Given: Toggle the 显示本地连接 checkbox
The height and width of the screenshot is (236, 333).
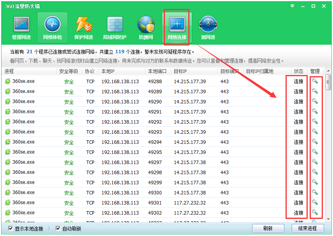Looking at the screenshot, I should [10, 228].
